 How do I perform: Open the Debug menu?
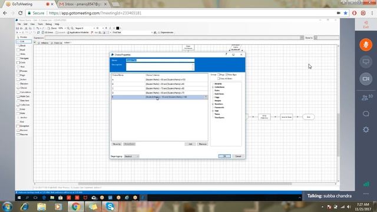[48, 24]
